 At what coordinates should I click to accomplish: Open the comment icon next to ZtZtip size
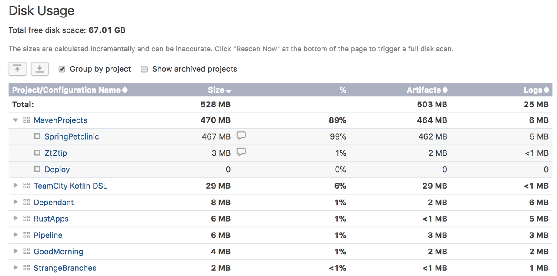241,152
